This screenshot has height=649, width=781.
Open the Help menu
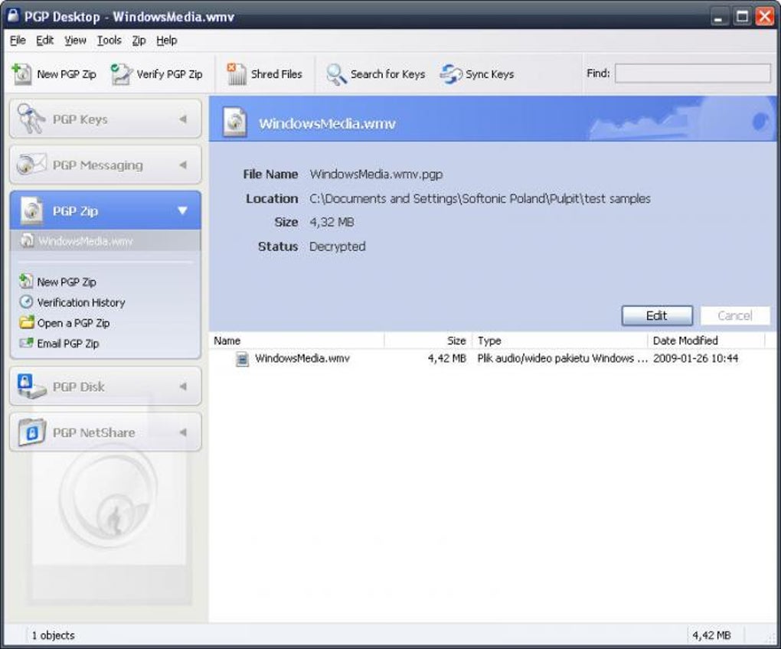[x=167, y=41]
